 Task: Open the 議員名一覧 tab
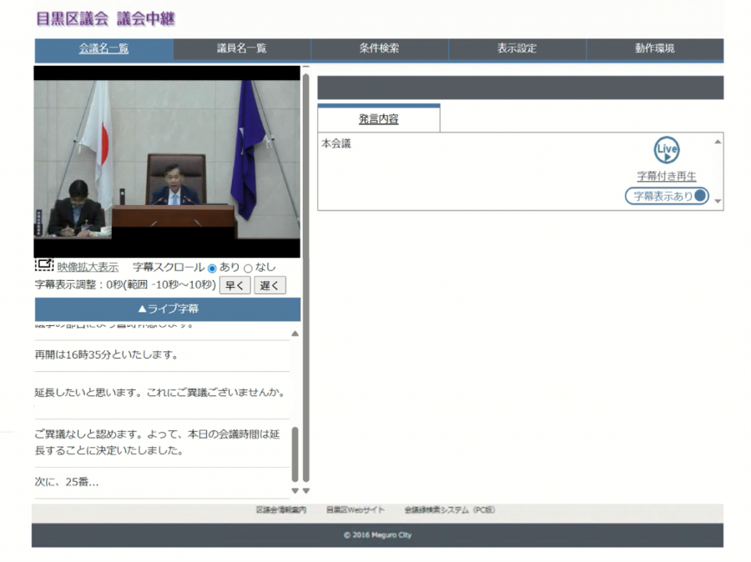click(x=241, y=49)
